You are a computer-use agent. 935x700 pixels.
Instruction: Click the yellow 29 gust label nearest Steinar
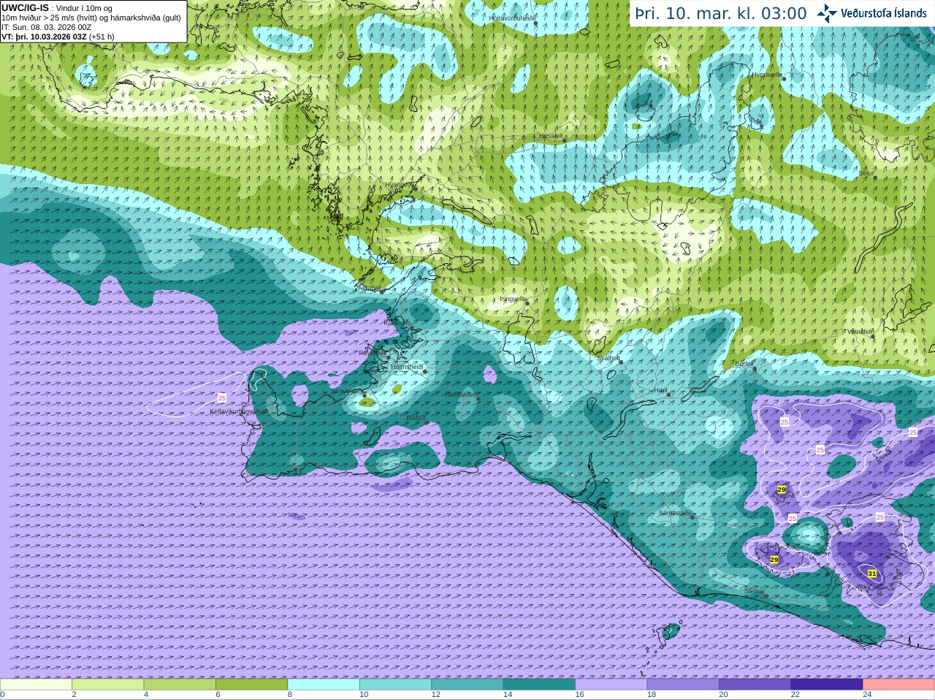pyautogui.click(x=774, y=560)
